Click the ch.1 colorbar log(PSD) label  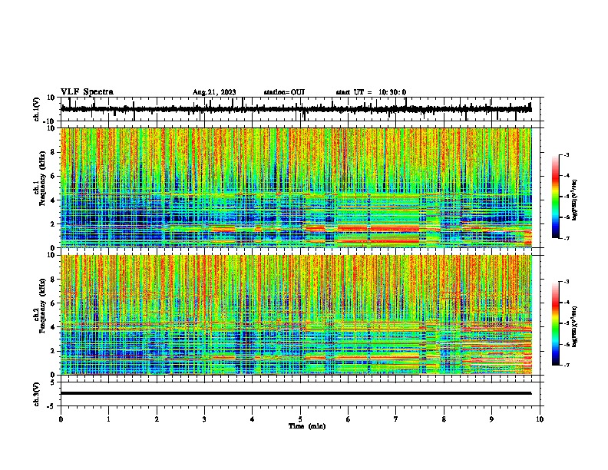point(575,200)
